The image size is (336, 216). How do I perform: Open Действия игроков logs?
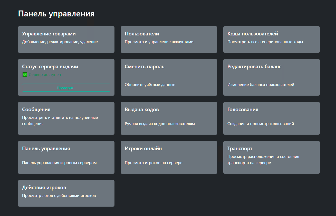66,193
